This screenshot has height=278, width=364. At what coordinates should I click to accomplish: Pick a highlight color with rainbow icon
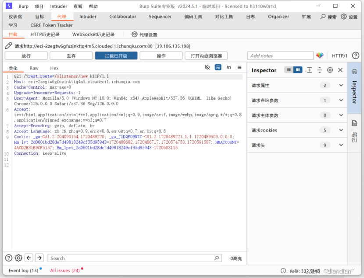pos(320,56)
